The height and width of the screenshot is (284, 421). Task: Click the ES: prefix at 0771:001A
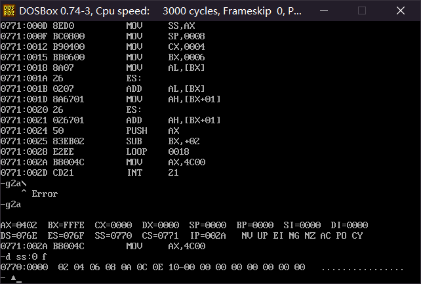click(x=134, y=78)
